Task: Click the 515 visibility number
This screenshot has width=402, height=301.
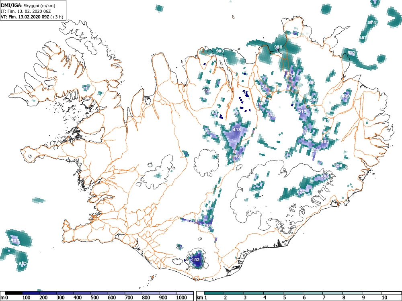Action: pyautogui.click(x=303, y=111)
